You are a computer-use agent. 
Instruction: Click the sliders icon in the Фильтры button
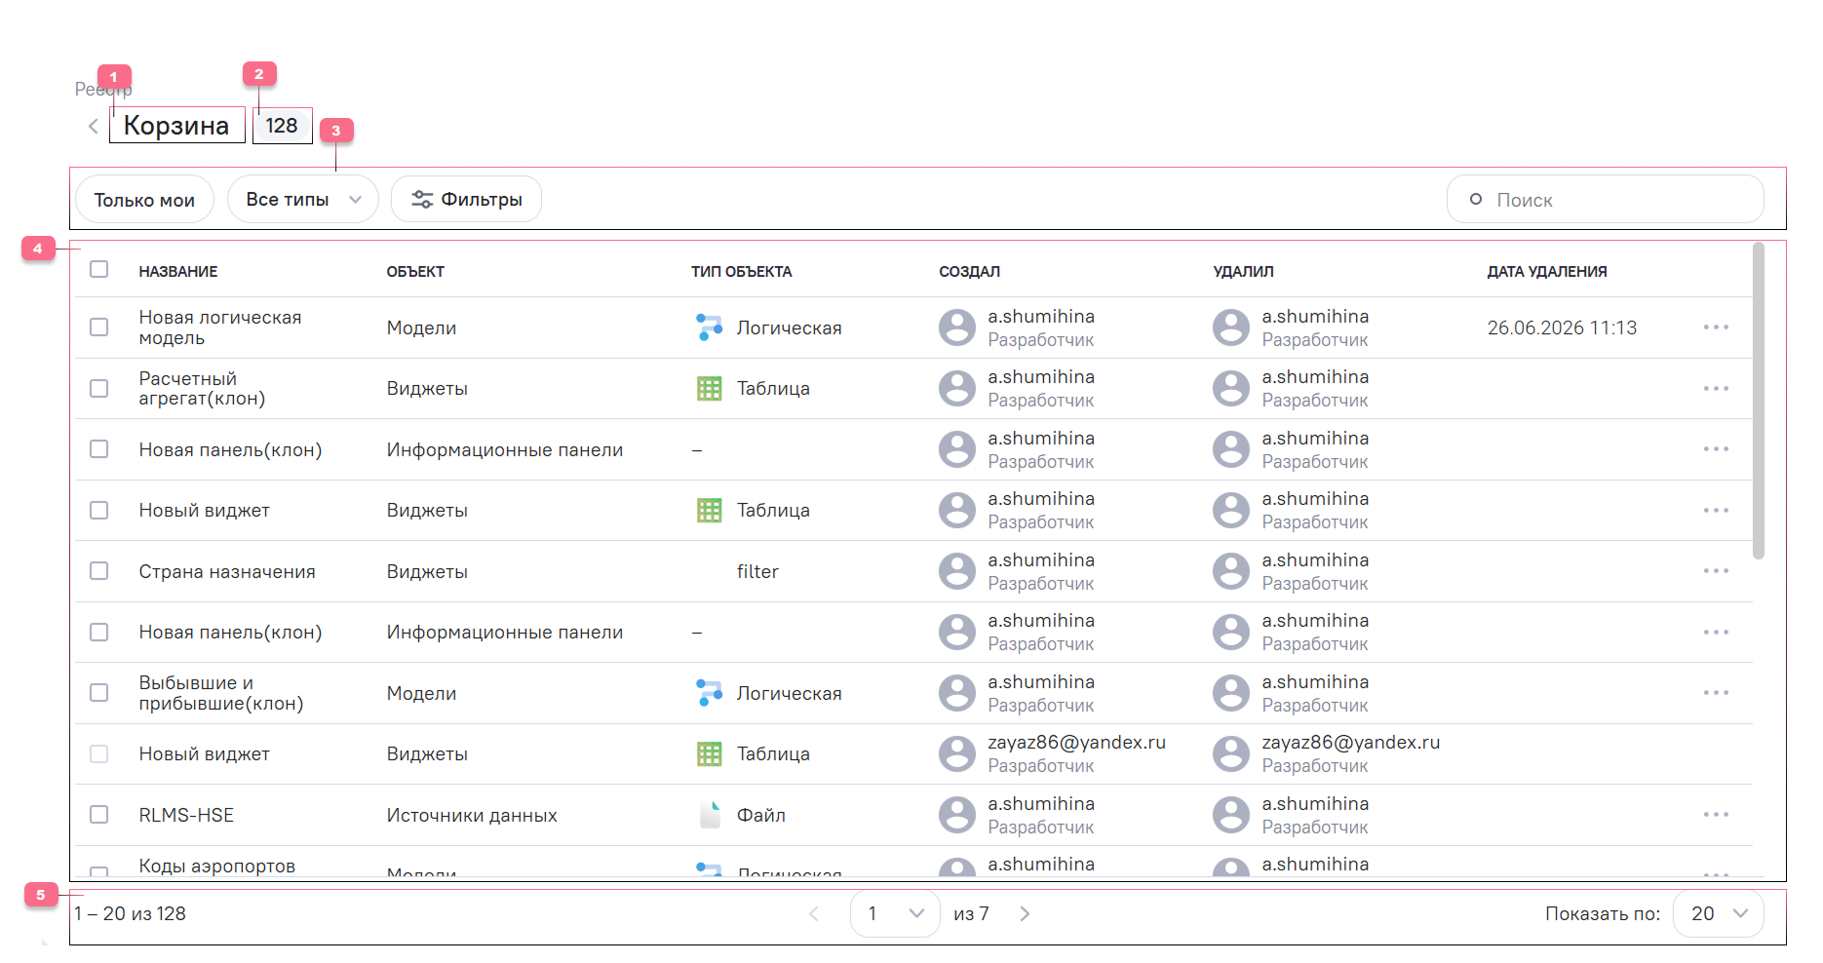[422, 200]
